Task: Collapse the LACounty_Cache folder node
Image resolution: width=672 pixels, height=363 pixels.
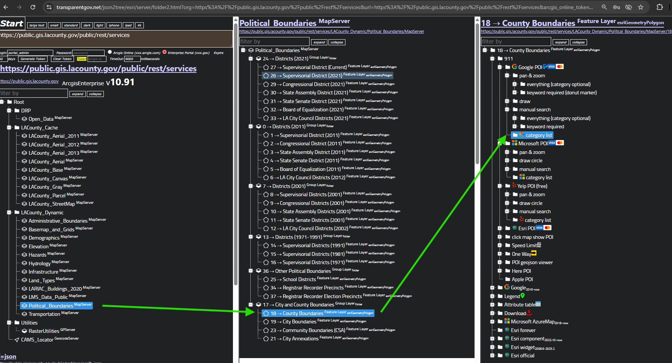Action: [9, 128]
